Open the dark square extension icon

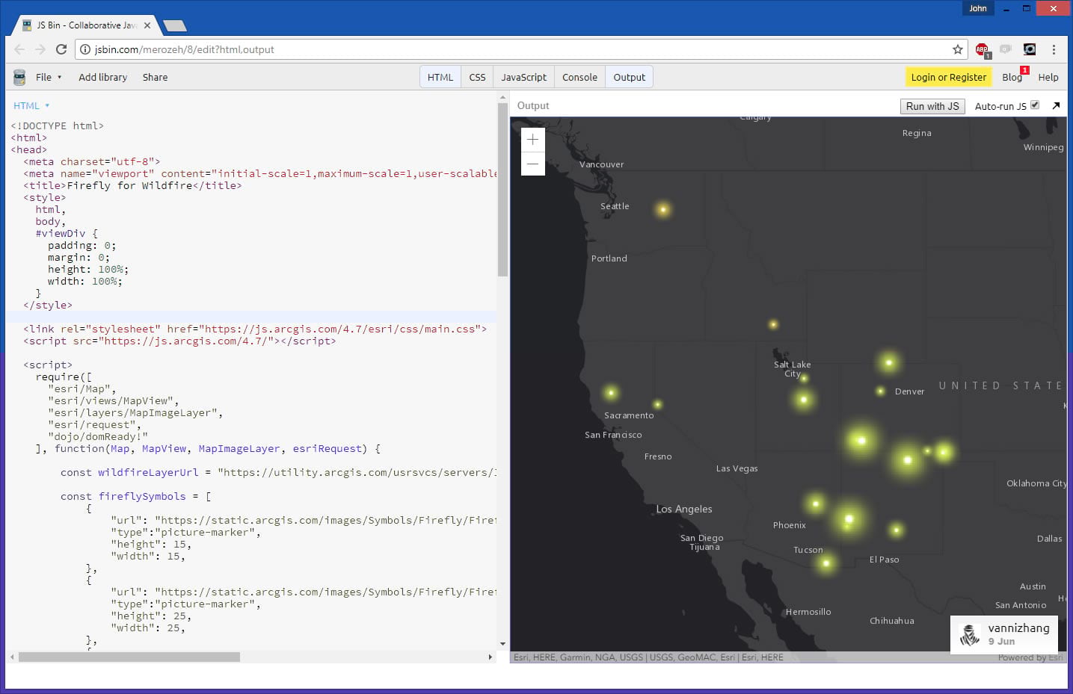point(1030,49)
